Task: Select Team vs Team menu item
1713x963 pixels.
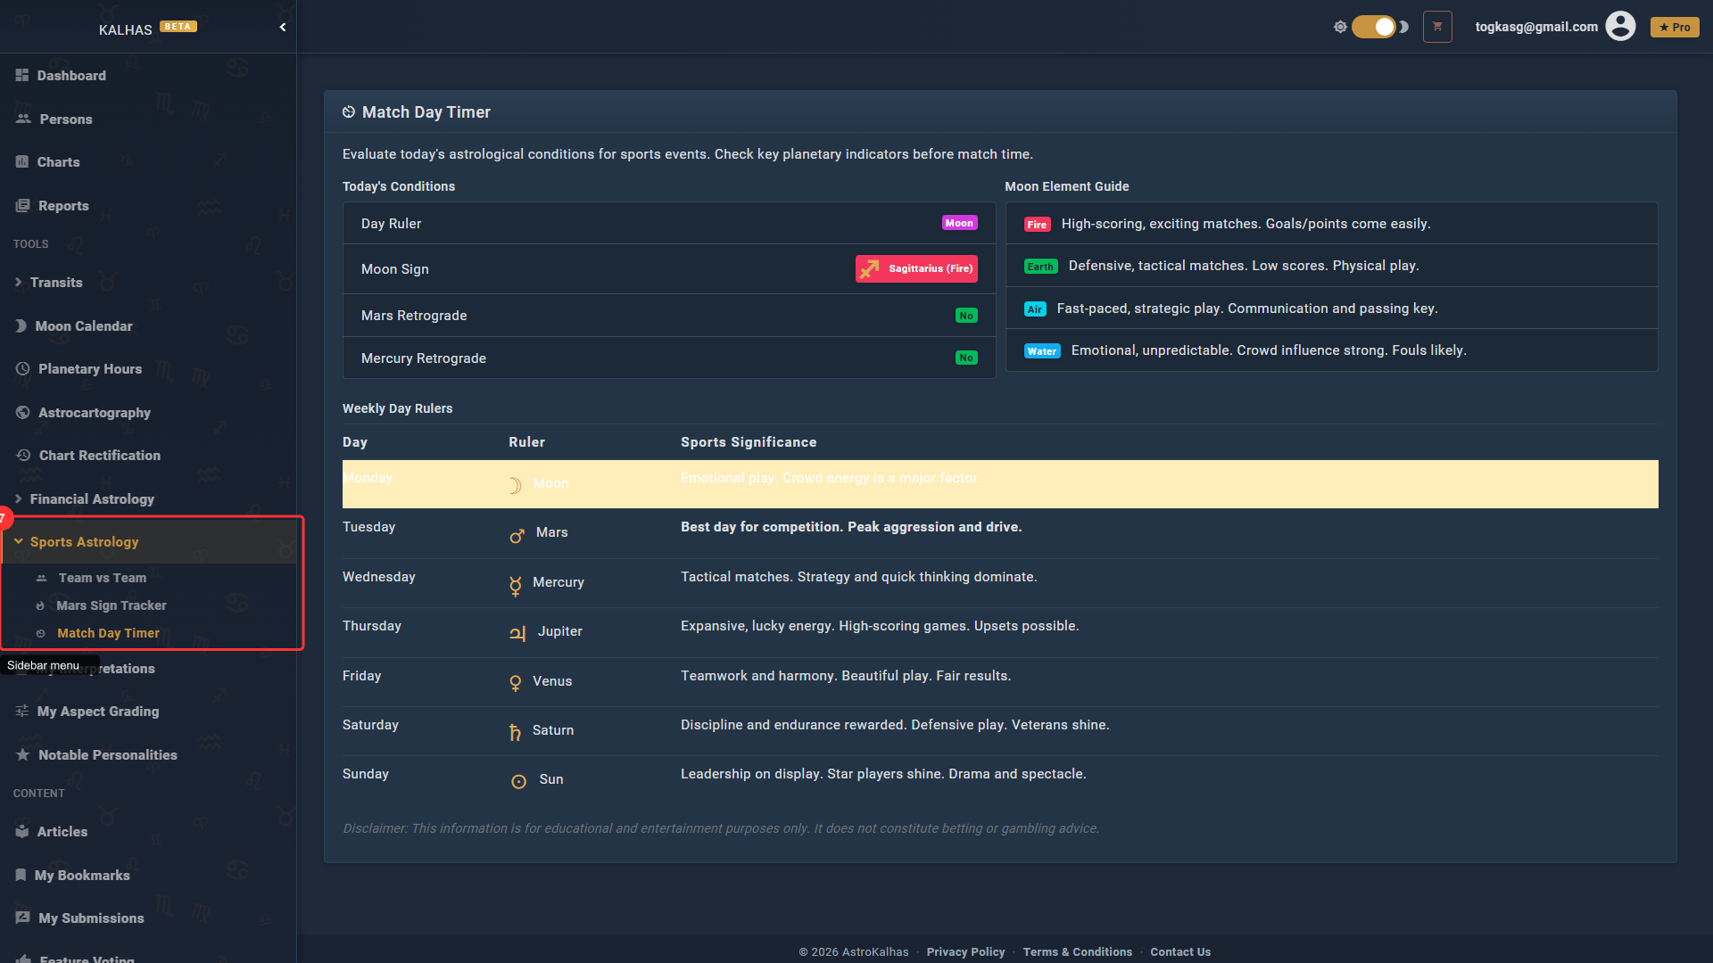Action: tap(102, 578)
